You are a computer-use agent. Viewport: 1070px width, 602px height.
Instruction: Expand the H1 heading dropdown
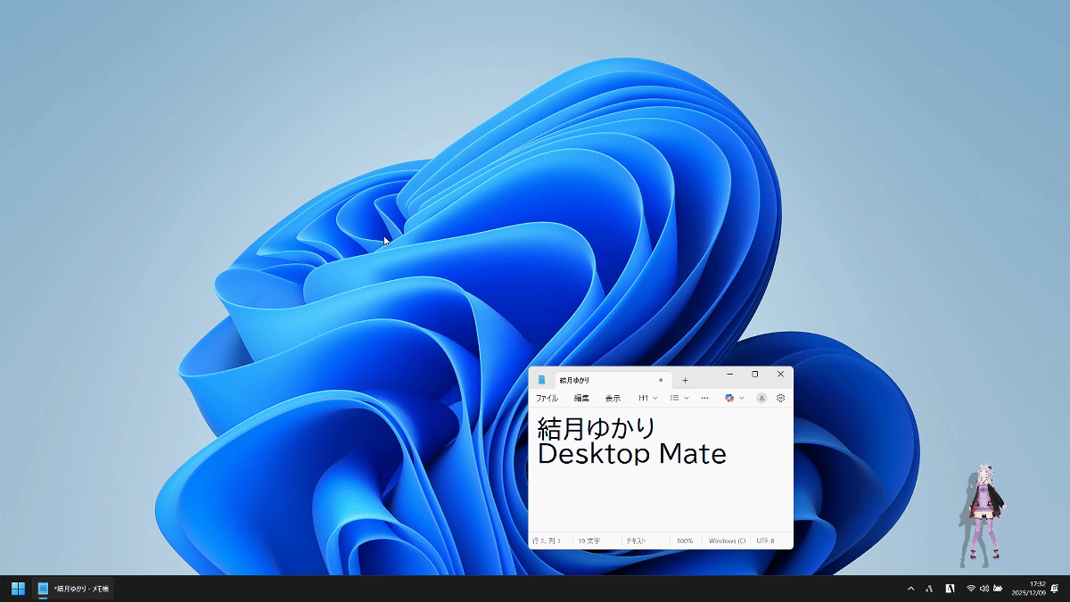648,398
